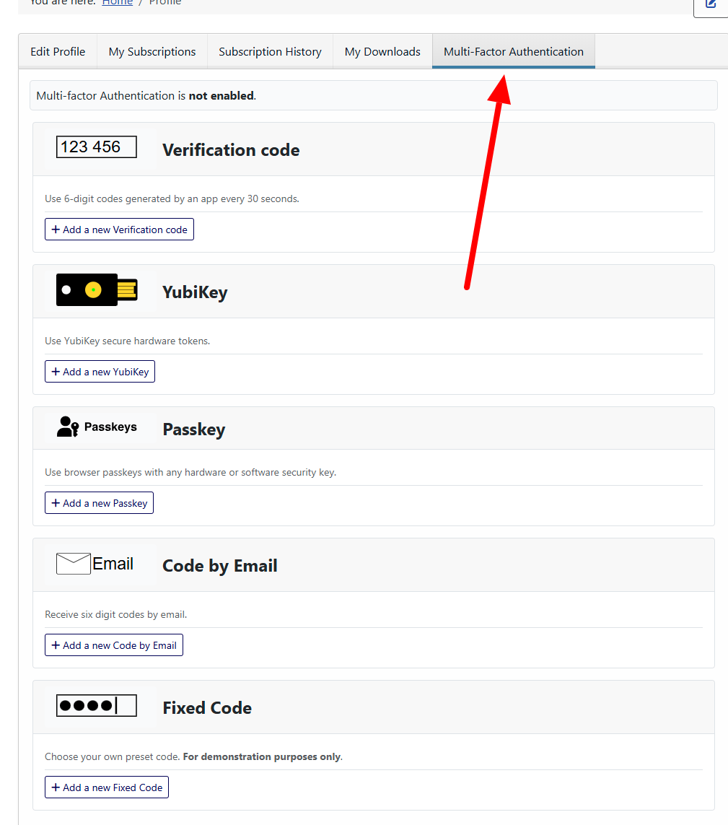728x825 pixels.
Task: Add a new Verification code
Action: tap(119, 230)
